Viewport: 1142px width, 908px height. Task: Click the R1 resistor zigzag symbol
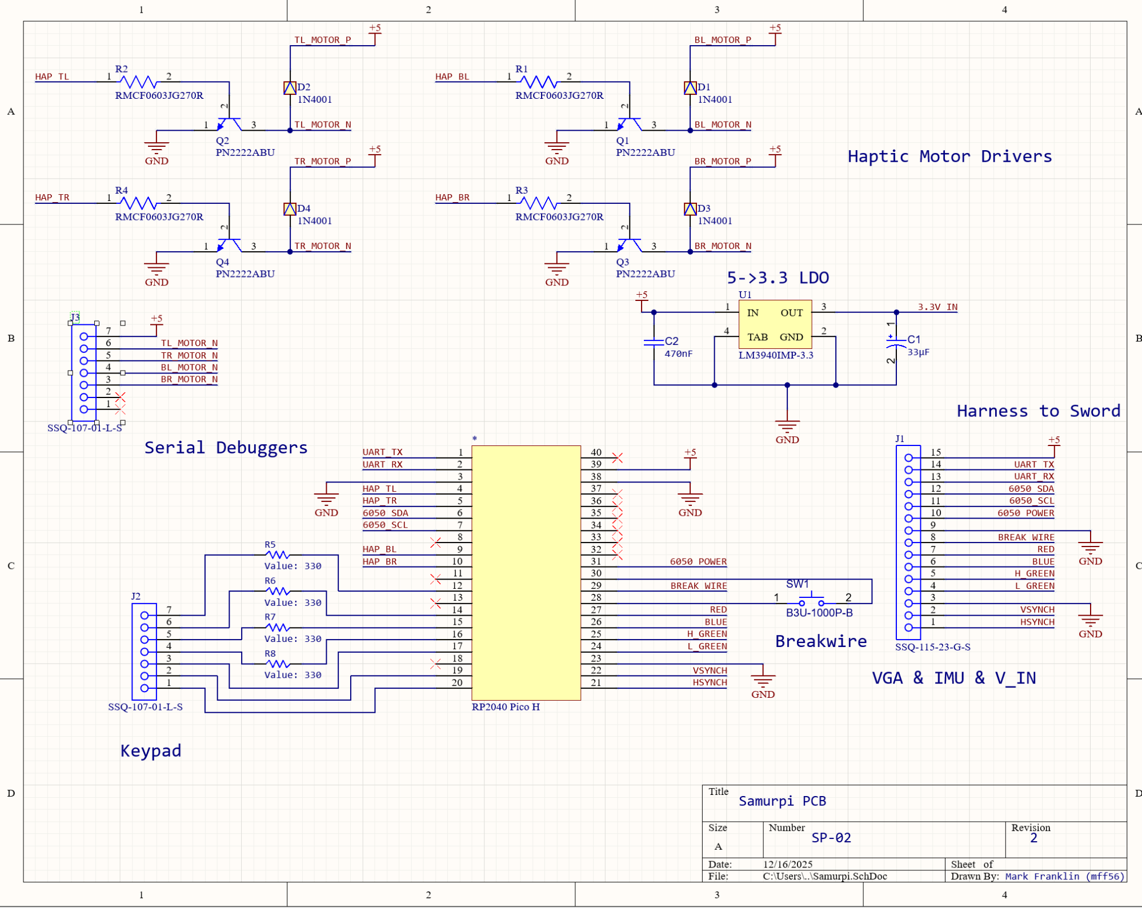tap(538, 82)
